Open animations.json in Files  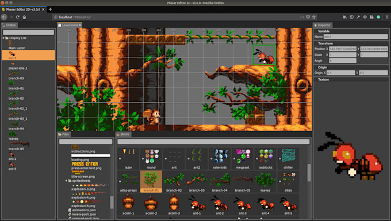pos(83,210)
